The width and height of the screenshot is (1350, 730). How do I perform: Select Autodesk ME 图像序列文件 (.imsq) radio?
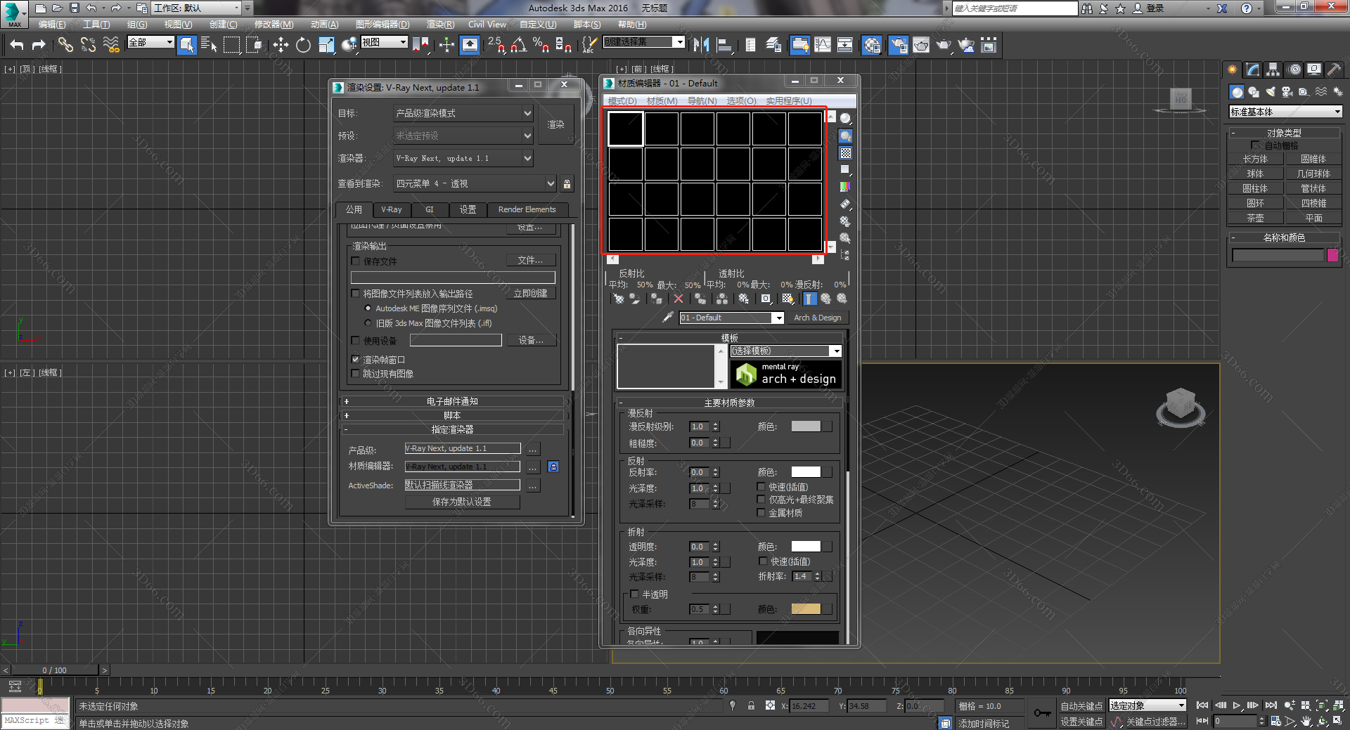pos(368,308)
